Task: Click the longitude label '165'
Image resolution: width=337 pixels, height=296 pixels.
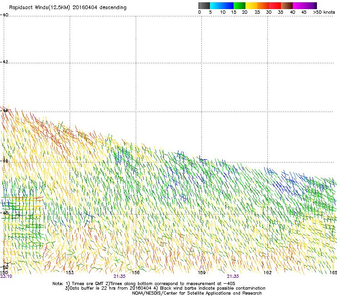Action: 333,273
